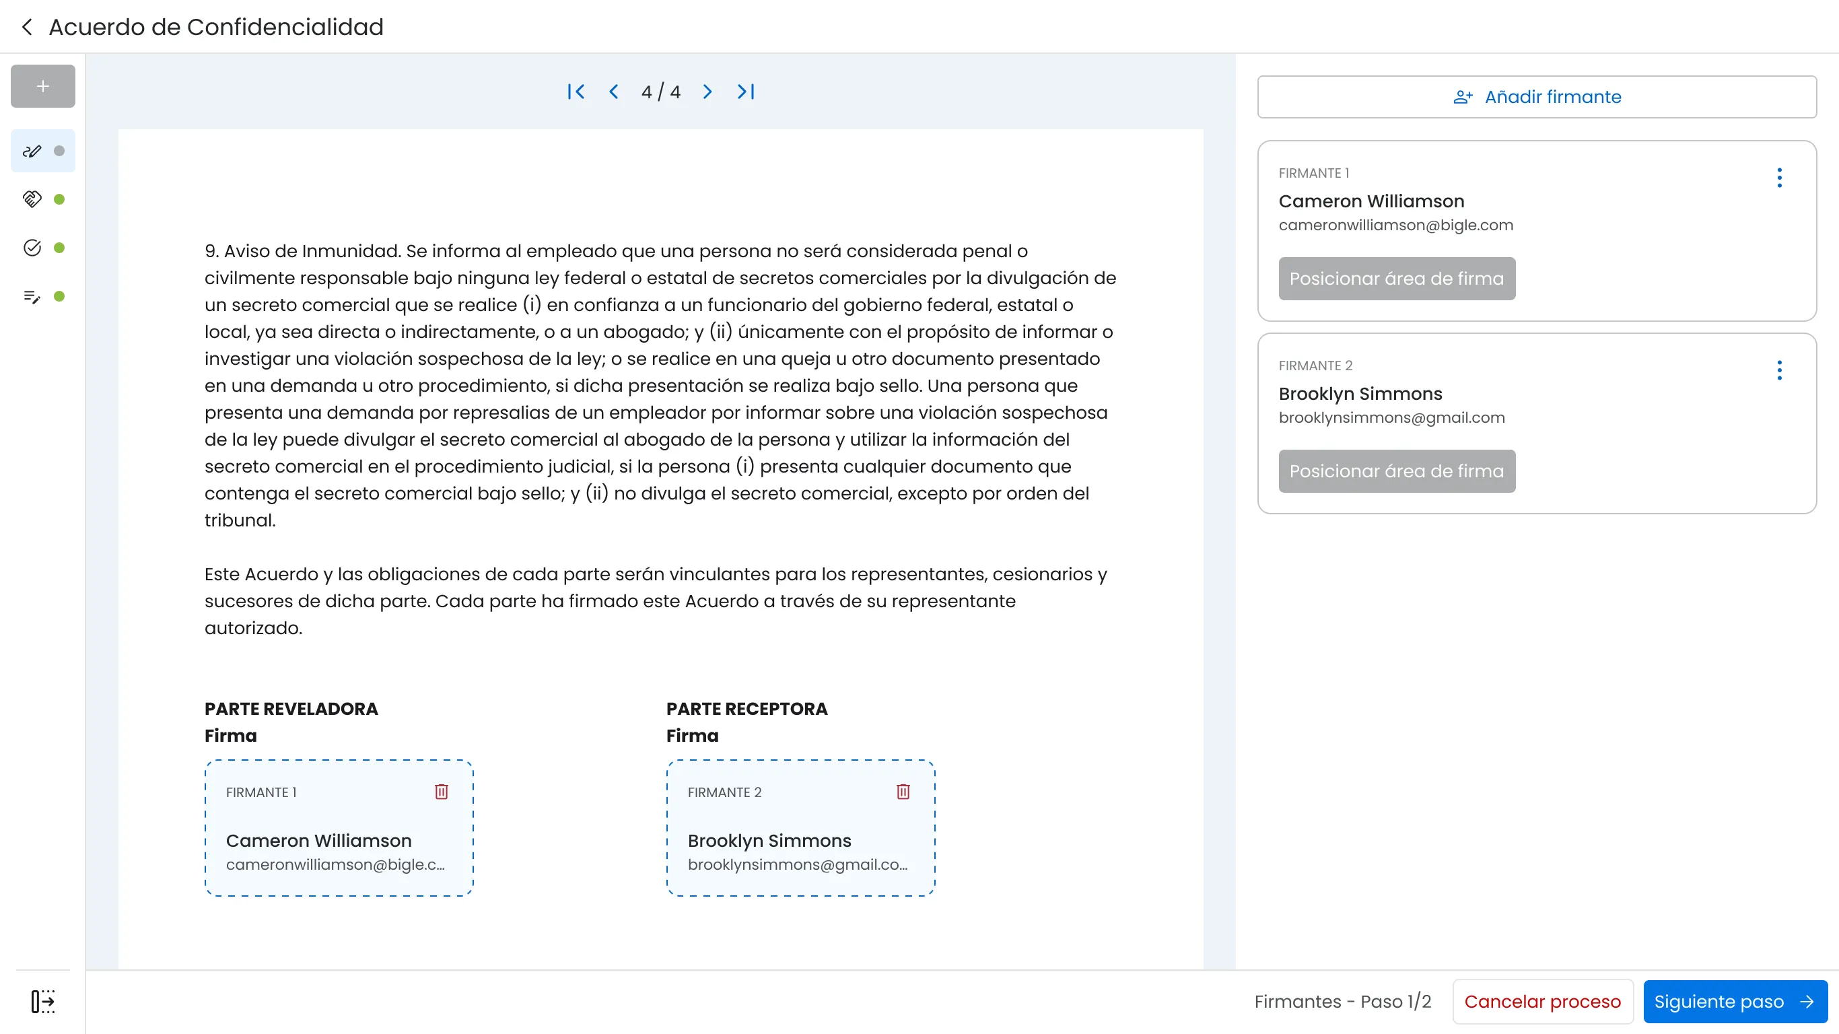Click page indicator 4 / 4
The height and width of the screenshot is (1034, 1839).
click(x=660, y=92)
